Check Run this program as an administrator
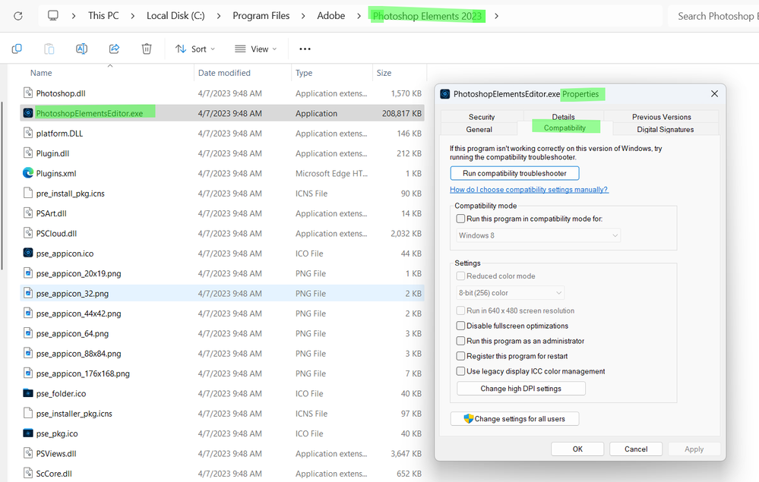Screen dimensions: 759x482 (461, 341)
